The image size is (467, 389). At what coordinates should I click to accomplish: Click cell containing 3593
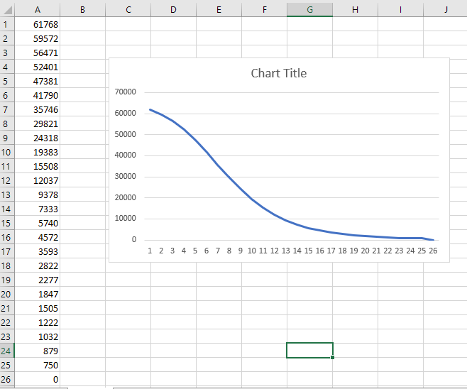(37, 251)
